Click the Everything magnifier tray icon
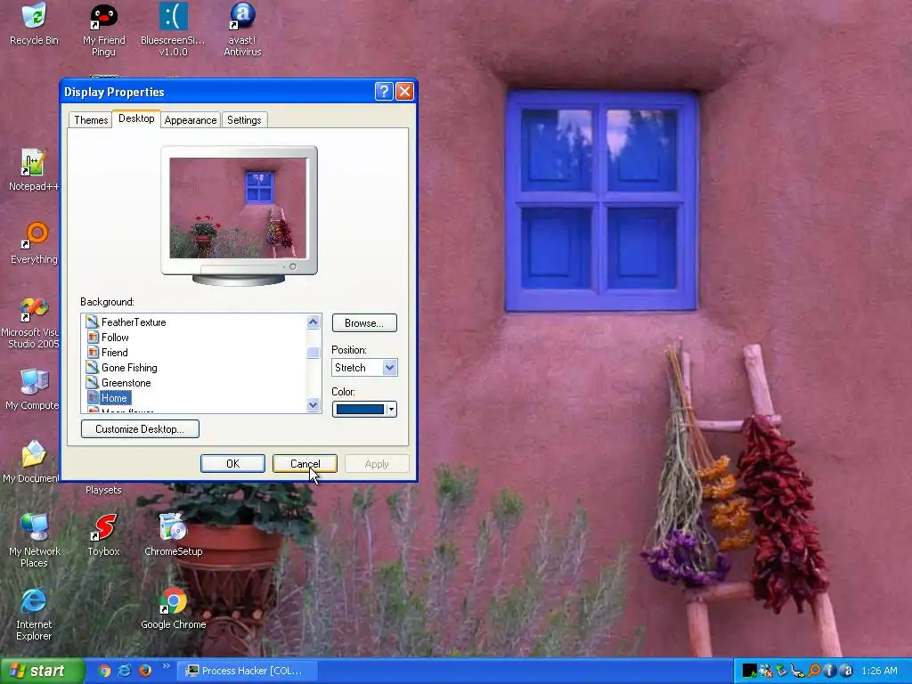Viewport: 912px width, 684px height. pos(814,671)
